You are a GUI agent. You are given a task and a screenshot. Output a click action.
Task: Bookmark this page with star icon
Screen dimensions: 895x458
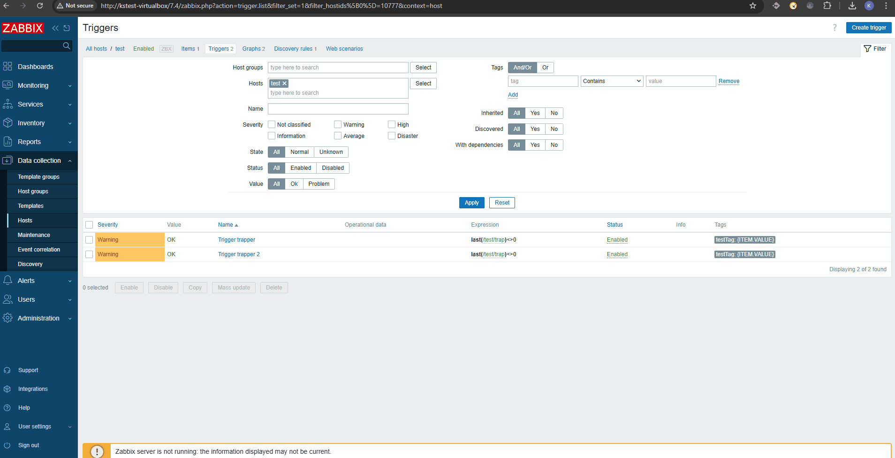[x=753, y=6]
